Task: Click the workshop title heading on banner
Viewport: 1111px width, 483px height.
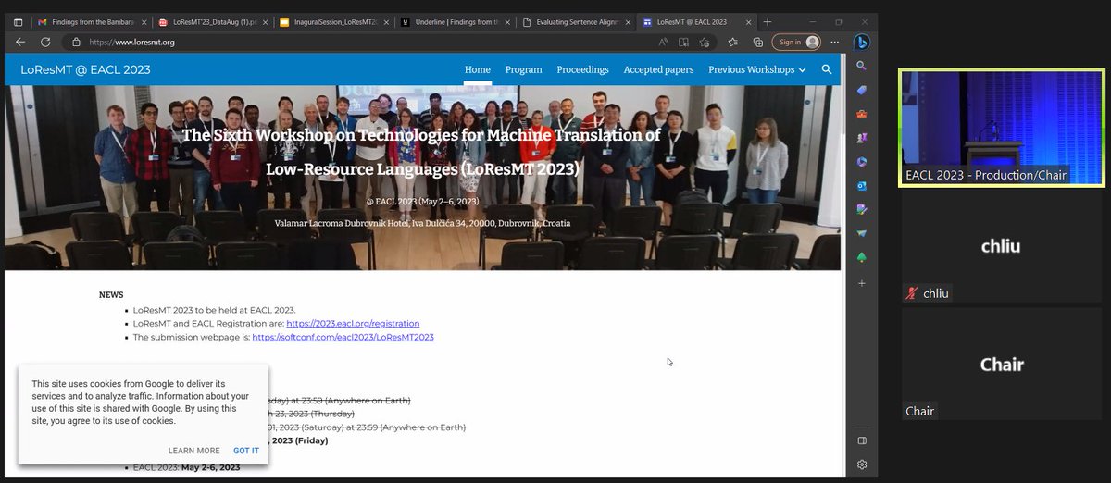Action: click(x=421, y=152)
